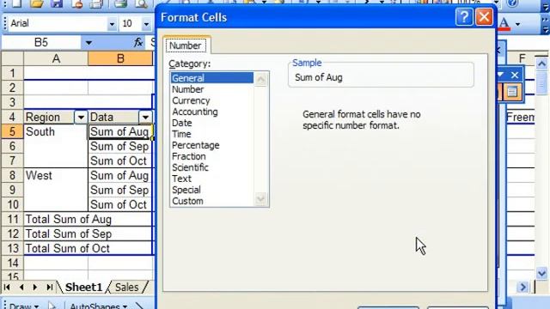Select Custom in the Category list

coord(212,201)
